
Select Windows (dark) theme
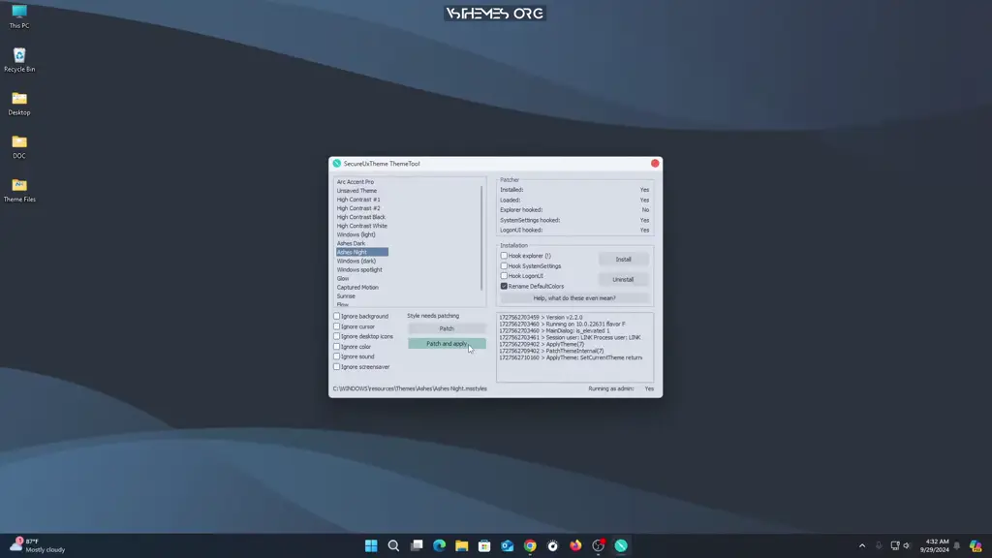pos(356,261)
